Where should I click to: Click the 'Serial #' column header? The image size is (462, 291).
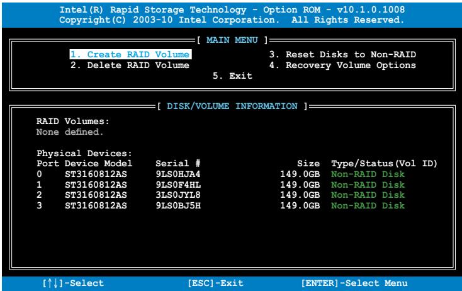(178, 163)
